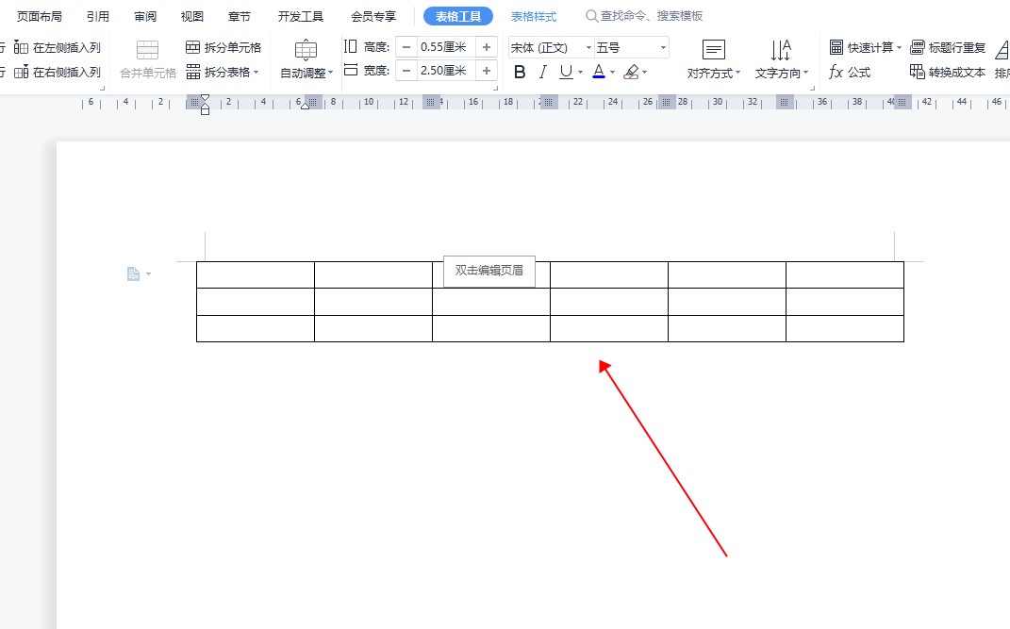This screenshot has width=1010, height=629.
Task: Click the 拆分单元格 split cells icon
Action: click(193, 47)
